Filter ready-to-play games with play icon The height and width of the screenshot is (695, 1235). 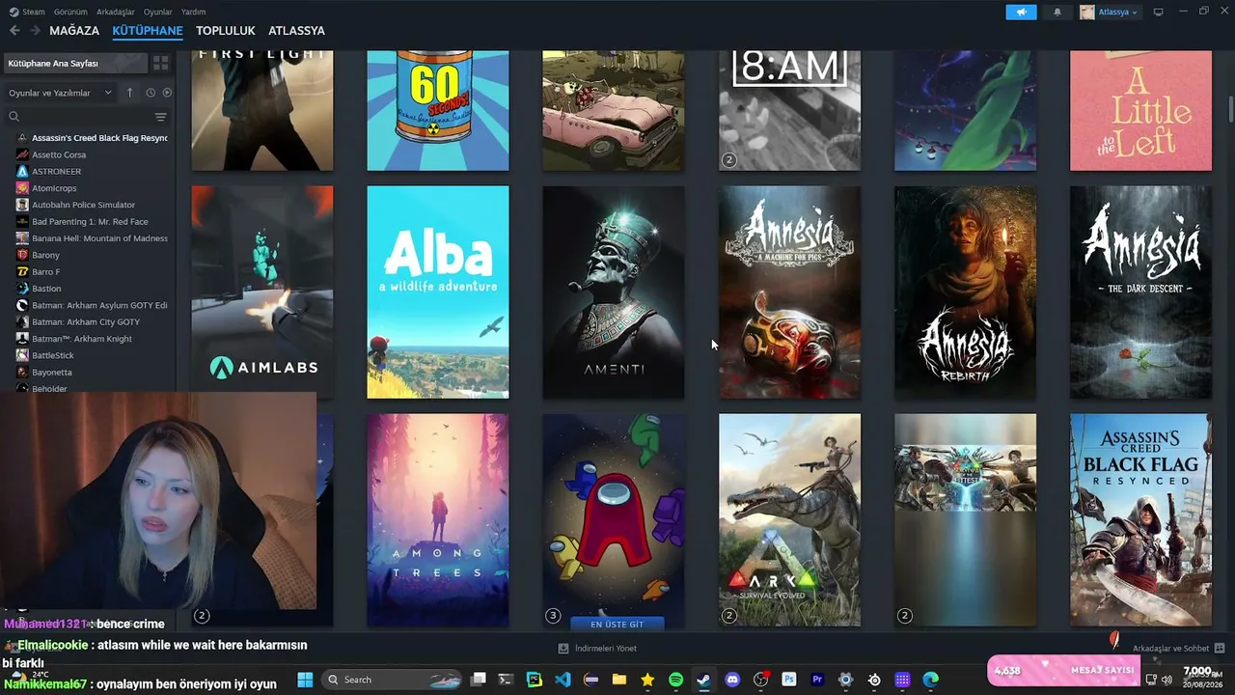(x=167, y=93)
